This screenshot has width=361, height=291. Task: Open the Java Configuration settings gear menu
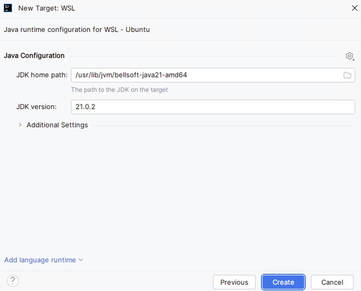(x=350, y=56)
